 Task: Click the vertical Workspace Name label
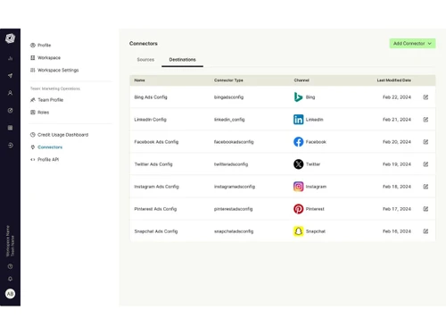tap(8, 241)
